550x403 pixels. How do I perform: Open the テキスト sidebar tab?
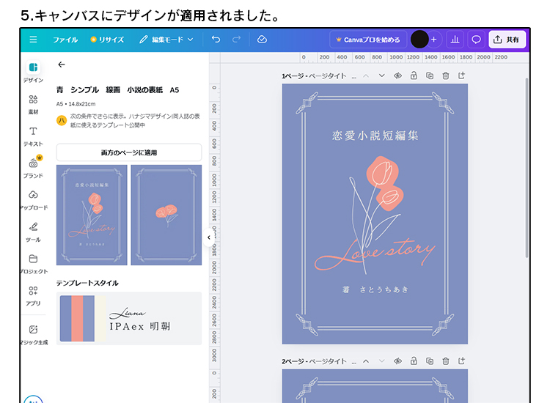tap(33, 136)
